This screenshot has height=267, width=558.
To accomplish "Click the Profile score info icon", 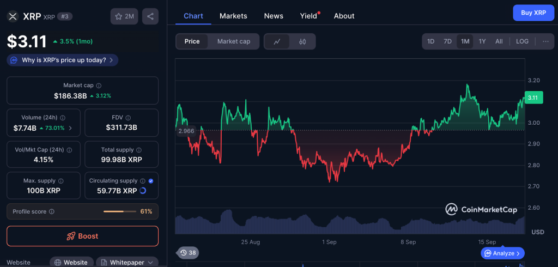I will (x=52, y=211).
